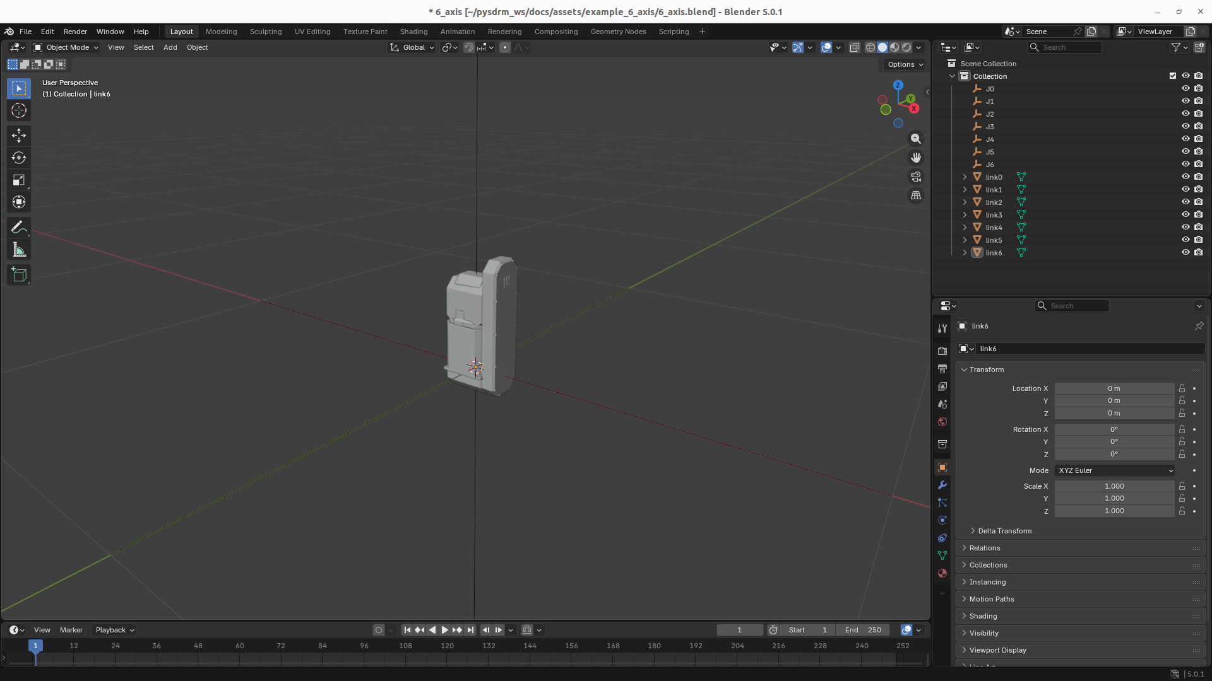
Task: Hide link3 with its eye icon
Action: [1185, 214]
